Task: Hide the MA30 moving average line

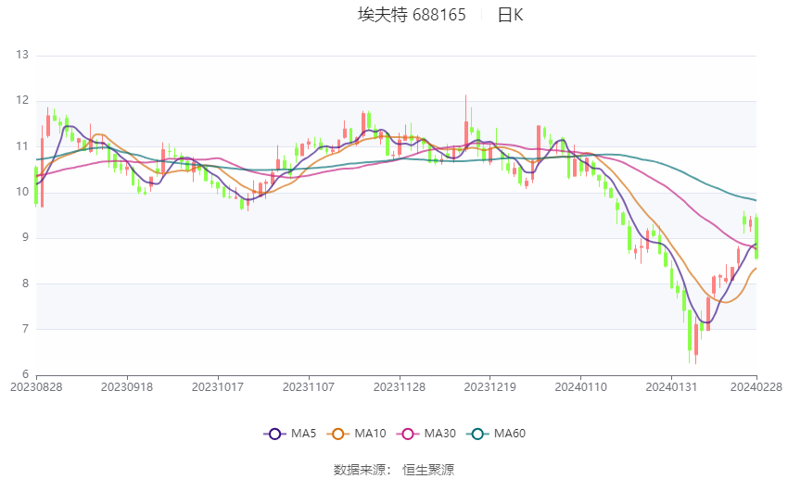Action: click(x=408, y=434)
